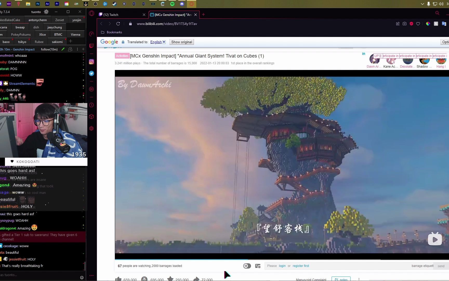Open Premiere Pro from the taskbar

pos(57,4)
